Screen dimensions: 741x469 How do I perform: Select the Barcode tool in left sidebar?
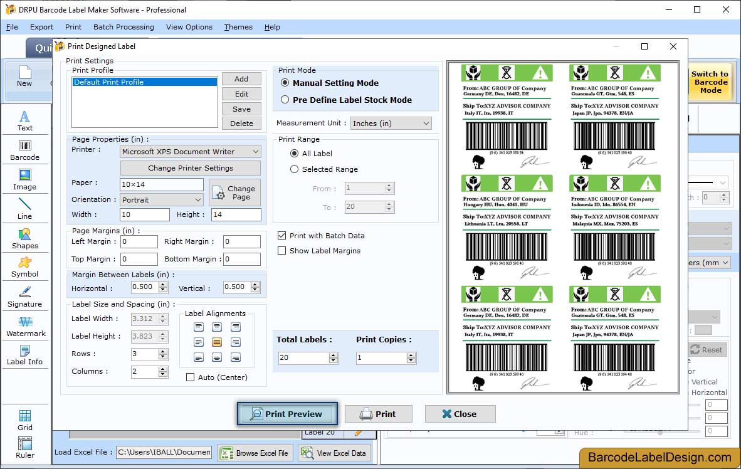click(x=24, y=150)
